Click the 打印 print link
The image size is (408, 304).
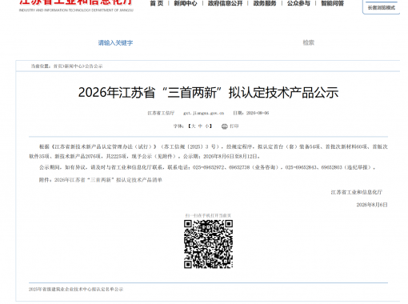click(234, 126)
